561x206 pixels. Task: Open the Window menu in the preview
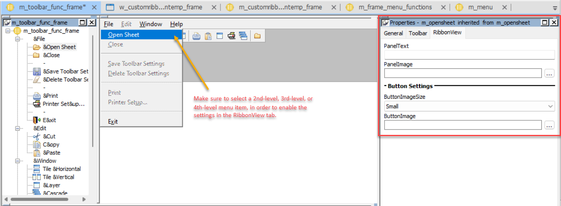click(150, 24)
